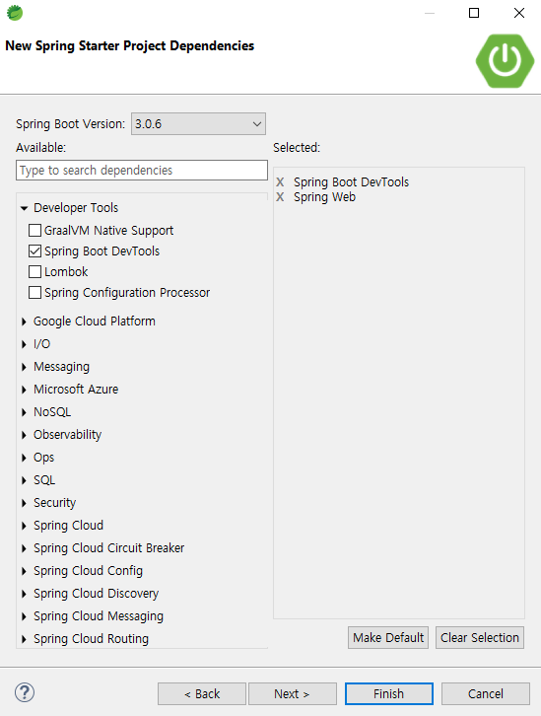Click the Cancel button

486,694
